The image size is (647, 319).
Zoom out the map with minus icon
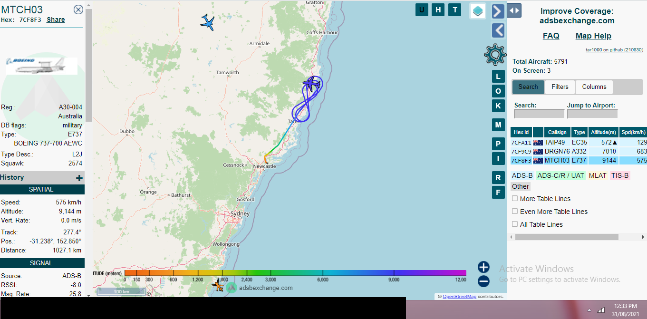(483, 281)
